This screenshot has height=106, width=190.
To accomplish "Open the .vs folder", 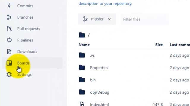I will point(92,55).
